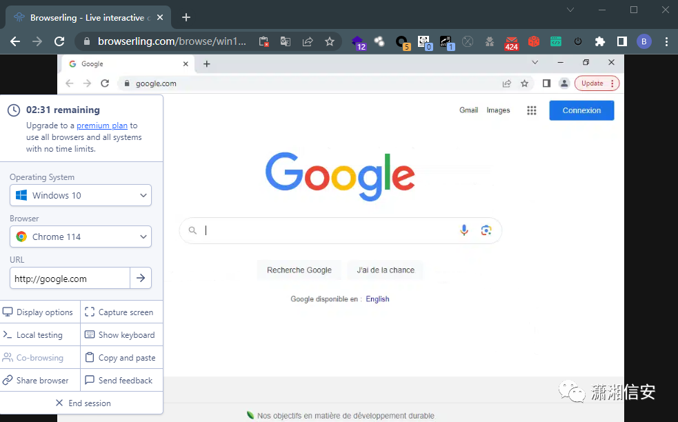Open the green code window extension icon

coord(556,41)
